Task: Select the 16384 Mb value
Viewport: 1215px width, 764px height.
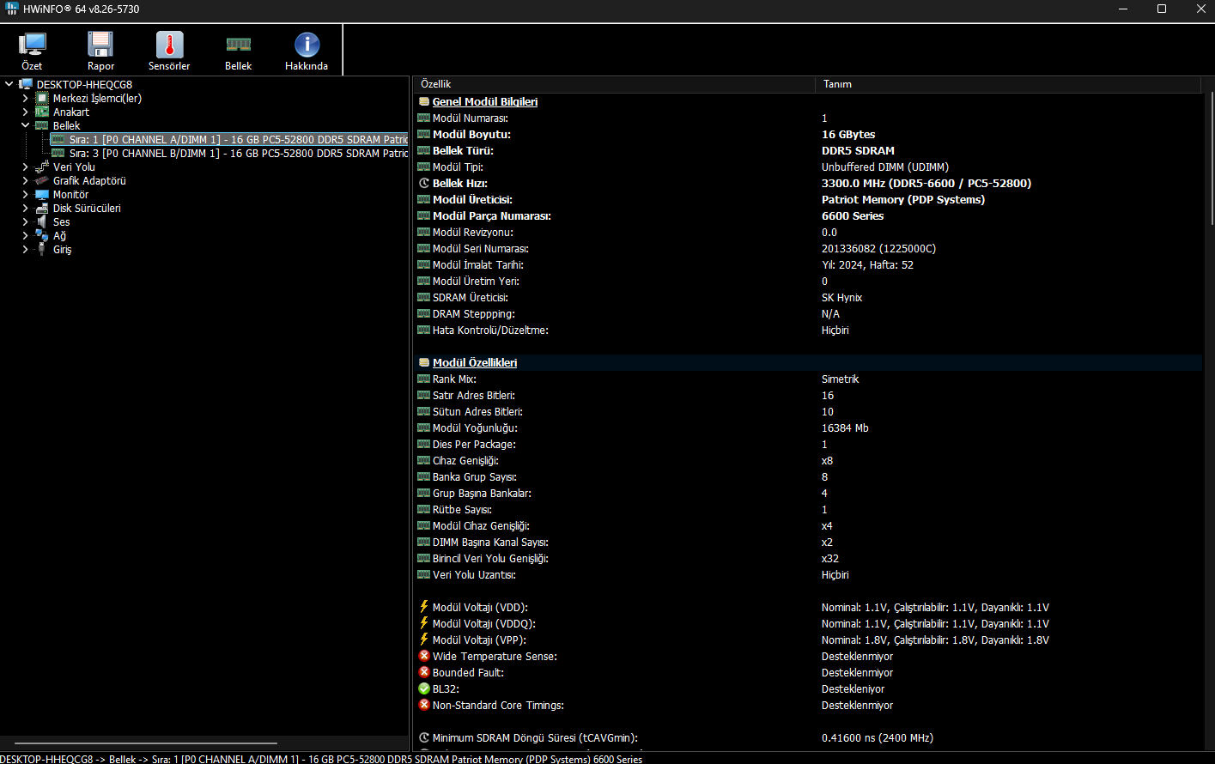Action: tap(845, 427)
